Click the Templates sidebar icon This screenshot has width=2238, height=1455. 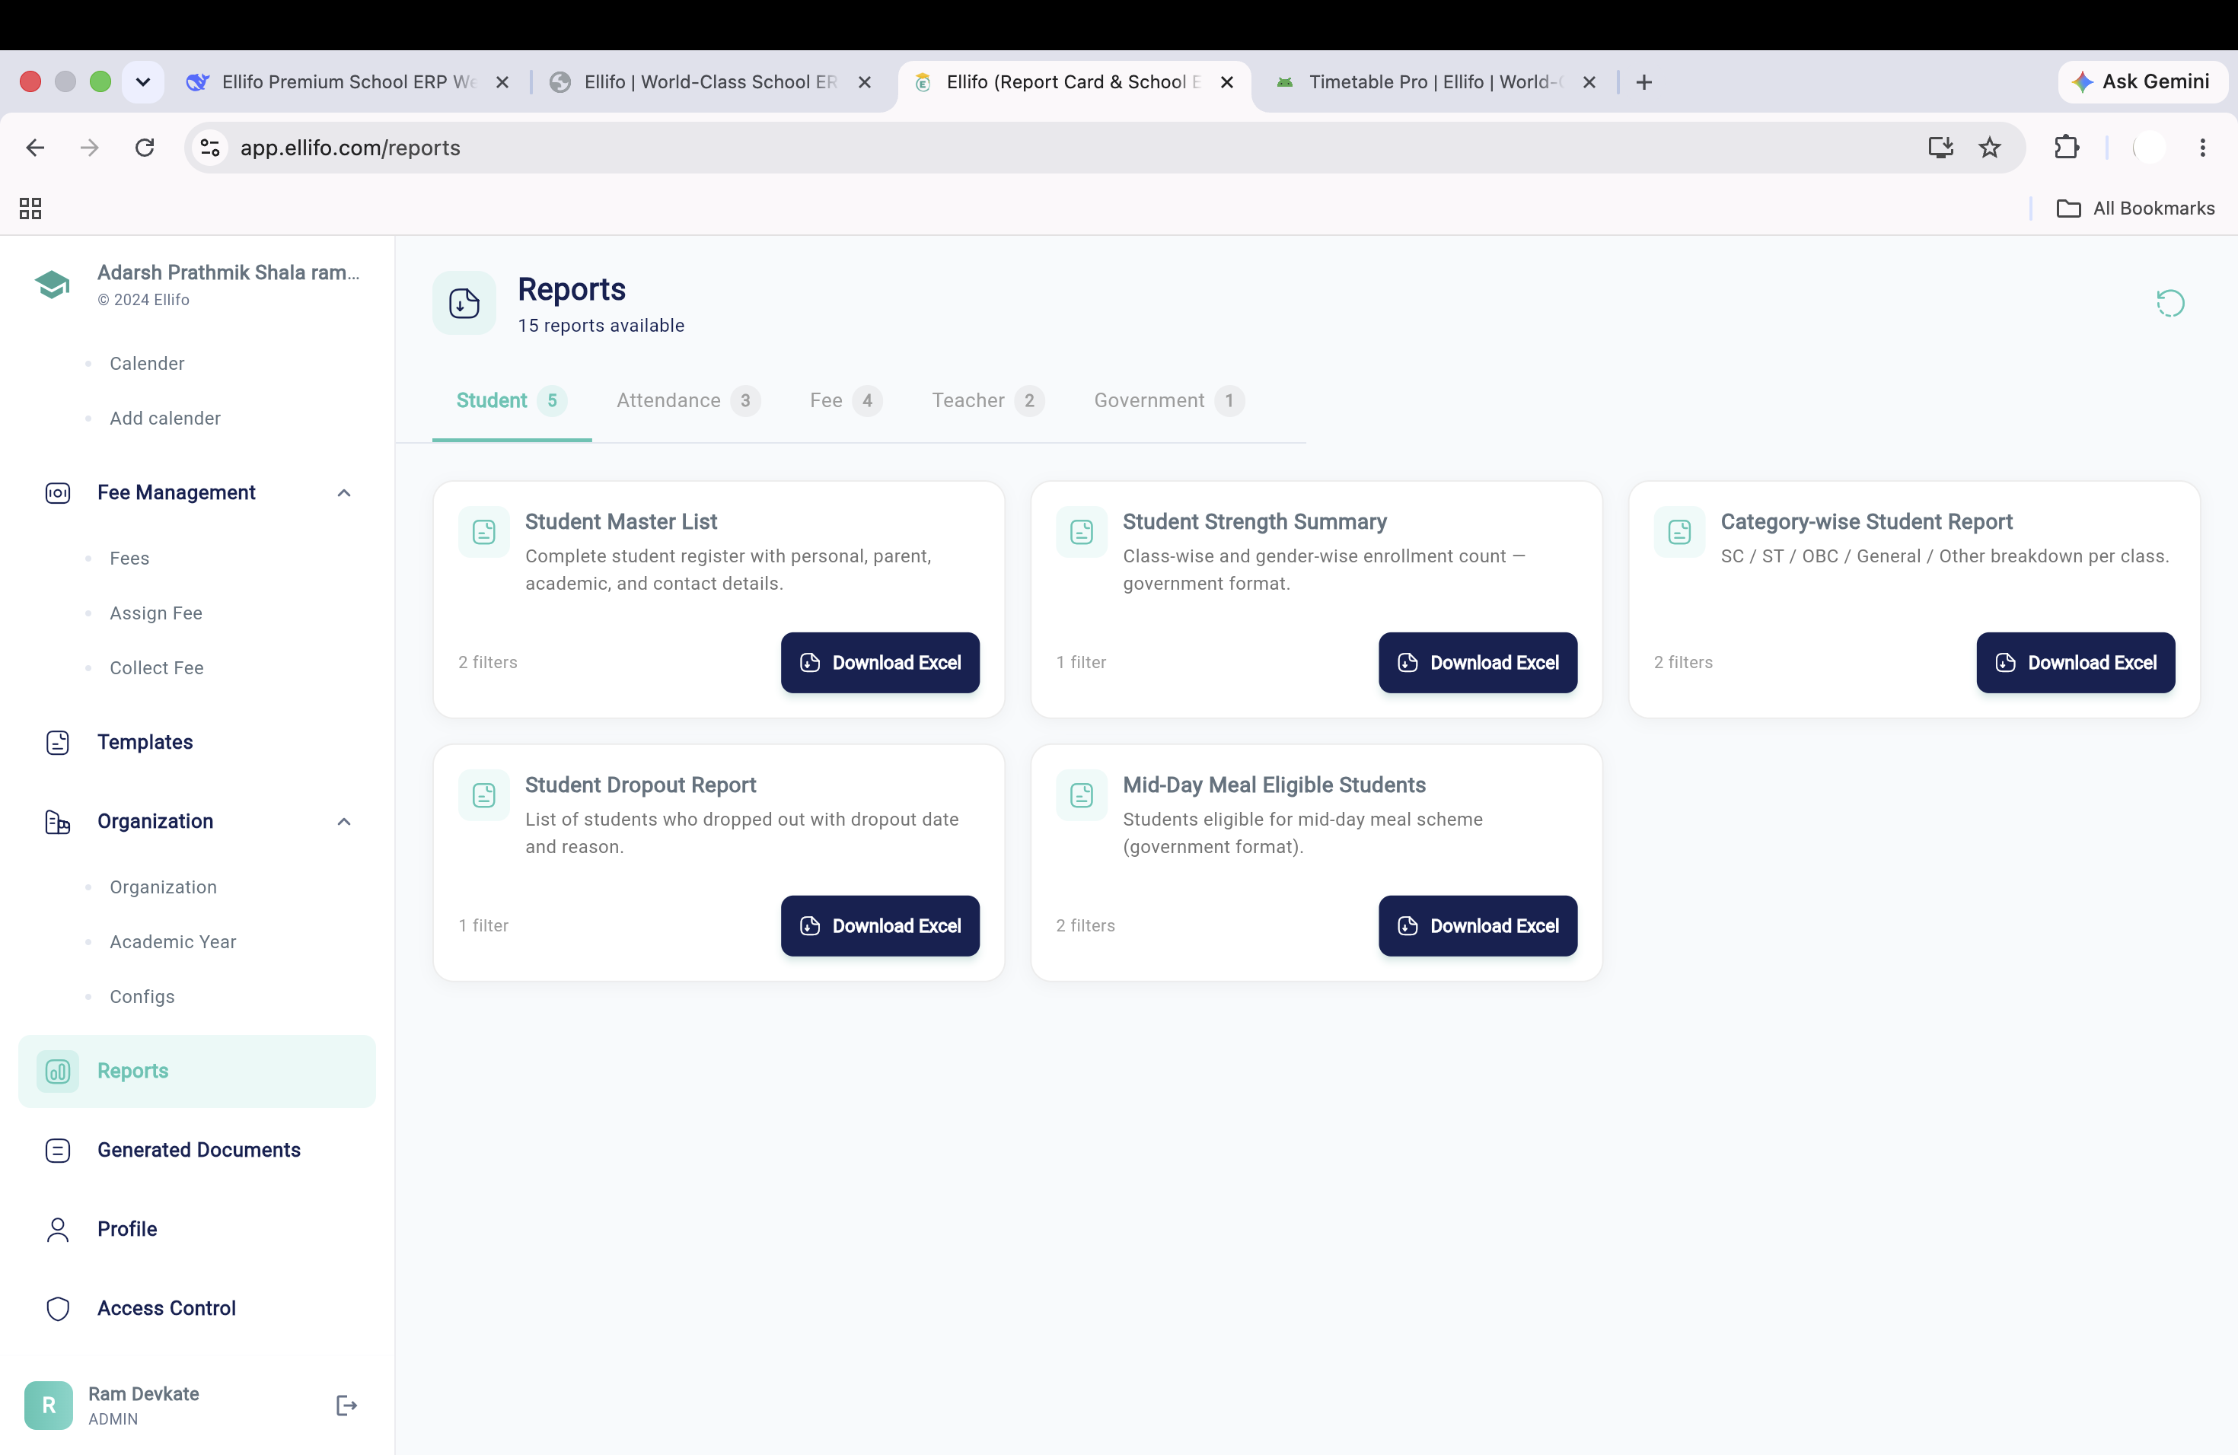[57, 742]
